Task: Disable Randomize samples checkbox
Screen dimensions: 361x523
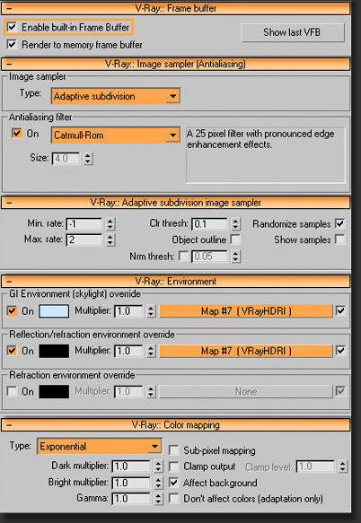Action: point(340,223)
